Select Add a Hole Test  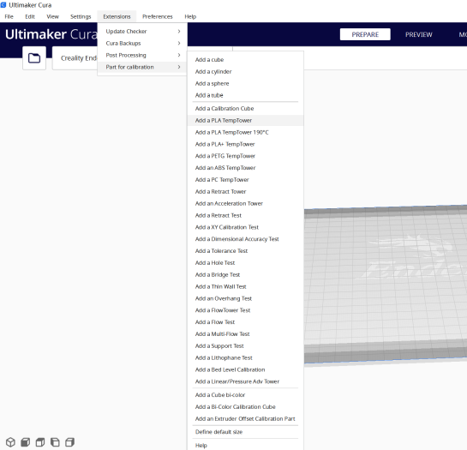coord(245,263)
